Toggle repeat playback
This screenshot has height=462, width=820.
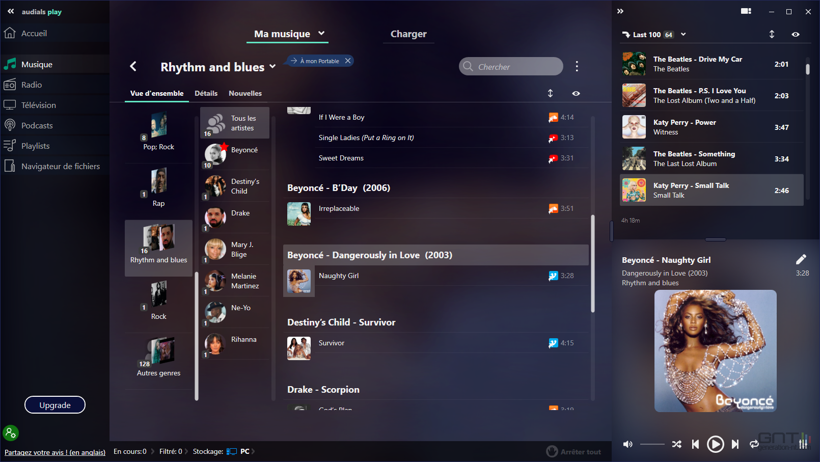(754, 444)
